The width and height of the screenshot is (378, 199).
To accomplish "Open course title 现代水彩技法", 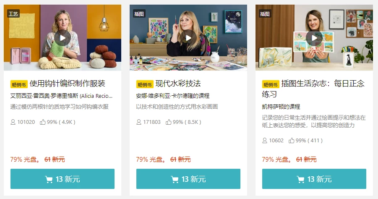I will [x=178, y=84].
